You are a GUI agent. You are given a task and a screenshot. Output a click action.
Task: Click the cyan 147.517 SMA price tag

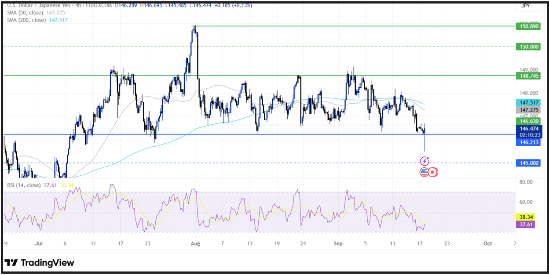point(528,102)
